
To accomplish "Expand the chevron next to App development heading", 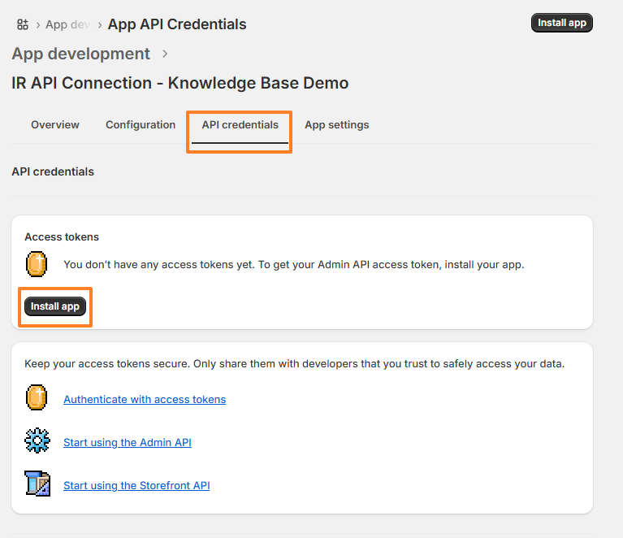I will 165,54.
